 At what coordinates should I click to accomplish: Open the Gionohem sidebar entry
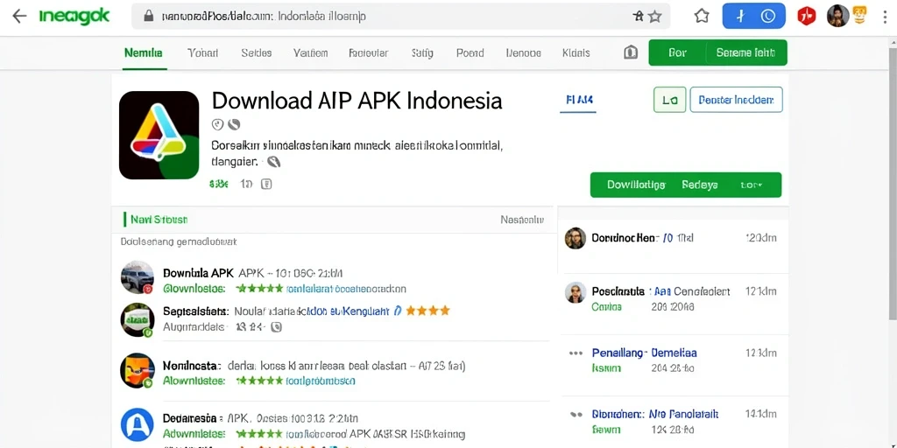(673, 421)
